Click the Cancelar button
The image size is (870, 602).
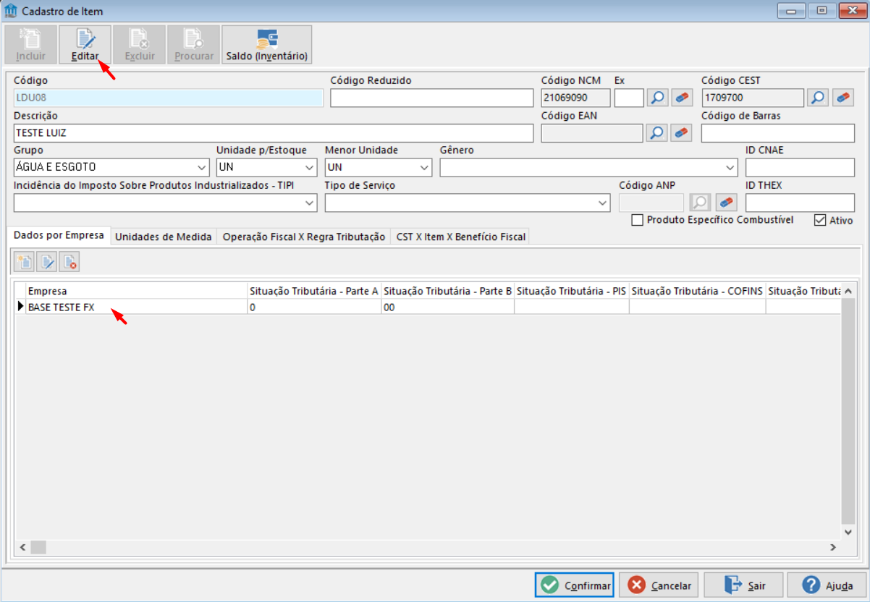[659, 585]
